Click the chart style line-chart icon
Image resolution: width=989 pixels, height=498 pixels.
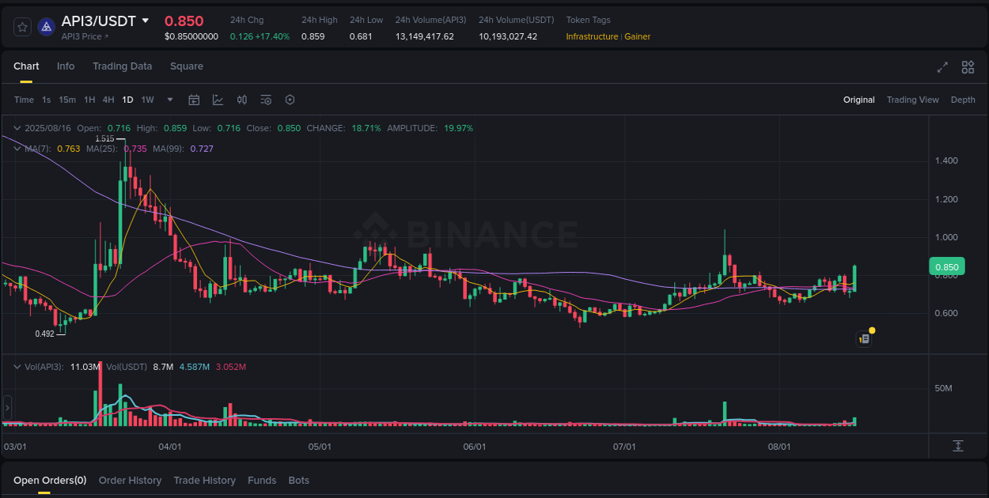218,100
